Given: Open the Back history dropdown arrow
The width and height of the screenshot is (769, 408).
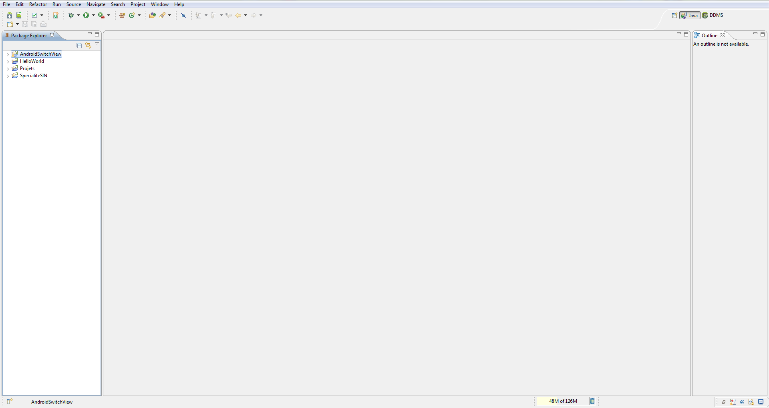Looking at the screenshot, I should click(x=246, y=15).
